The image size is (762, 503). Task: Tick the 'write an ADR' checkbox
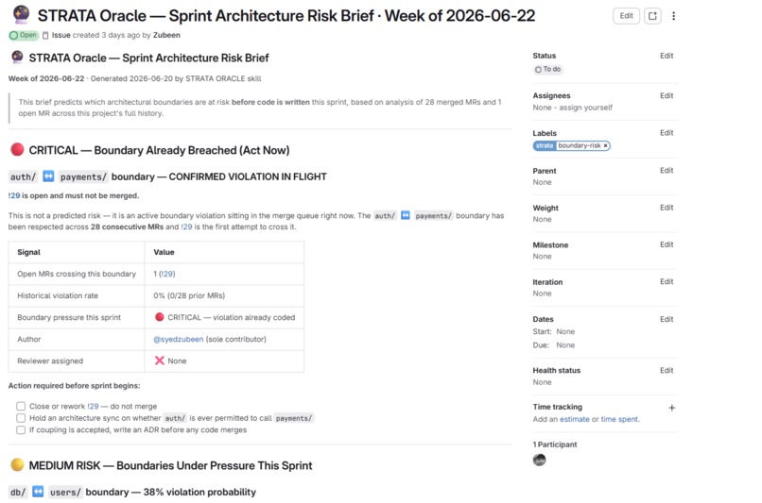pyautogui.click(x=21, y=429)
